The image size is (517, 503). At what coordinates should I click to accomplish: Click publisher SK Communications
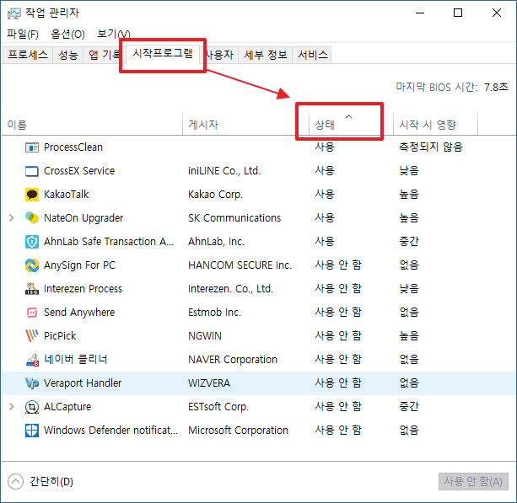[x=234, y=218]
